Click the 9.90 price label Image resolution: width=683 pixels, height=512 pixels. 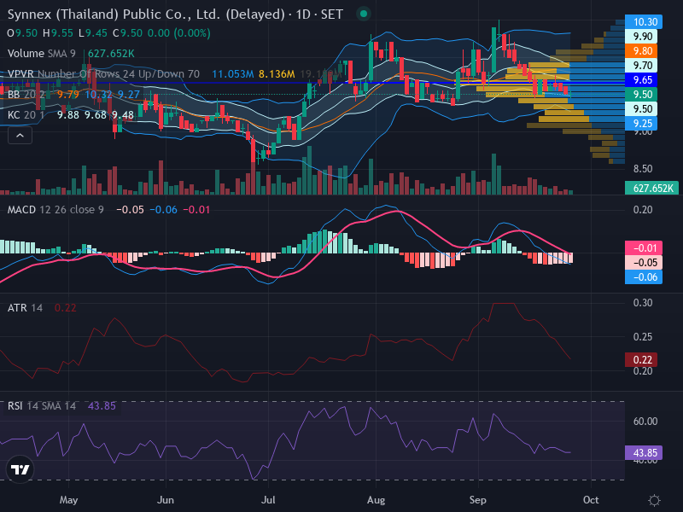(641, 36)
